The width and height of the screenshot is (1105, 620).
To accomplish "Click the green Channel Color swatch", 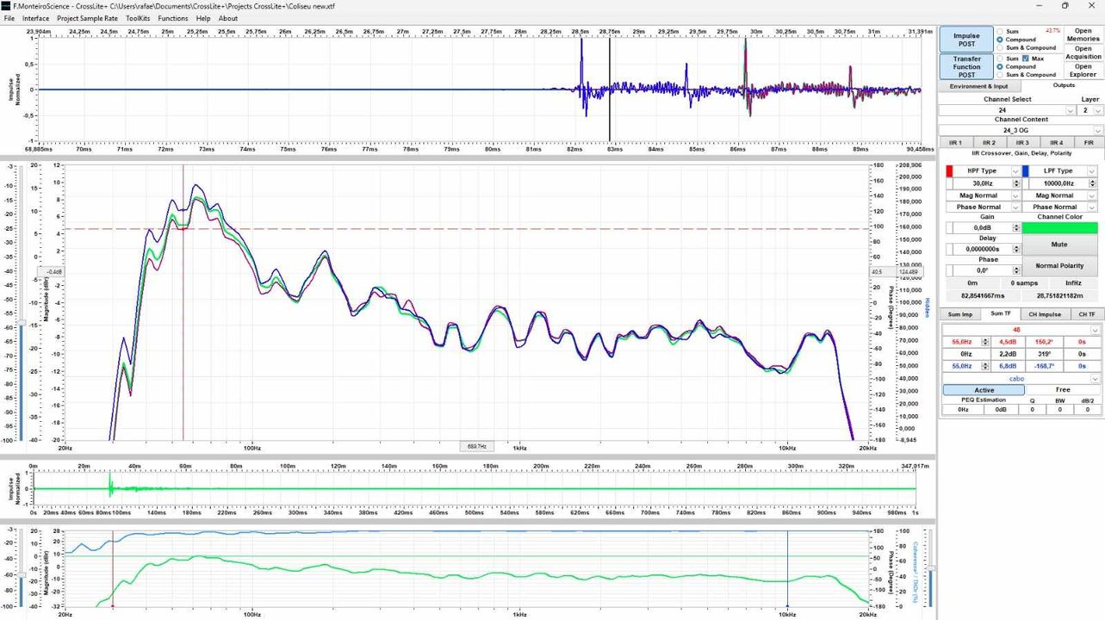I will tap(1059, 228).
